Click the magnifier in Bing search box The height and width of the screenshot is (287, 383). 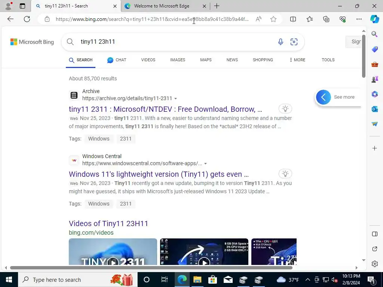tap(70, 42)
